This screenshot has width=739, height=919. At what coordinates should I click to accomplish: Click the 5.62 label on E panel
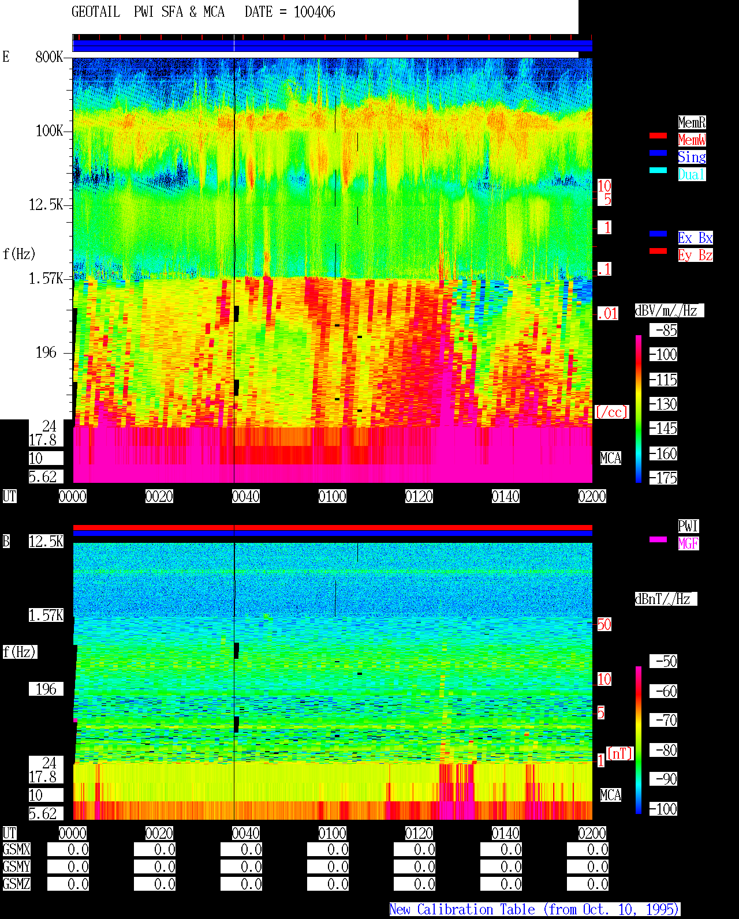(x=46, y=477)
